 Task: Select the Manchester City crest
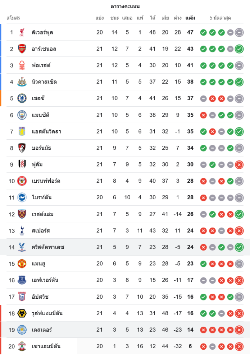coord(22,115)
